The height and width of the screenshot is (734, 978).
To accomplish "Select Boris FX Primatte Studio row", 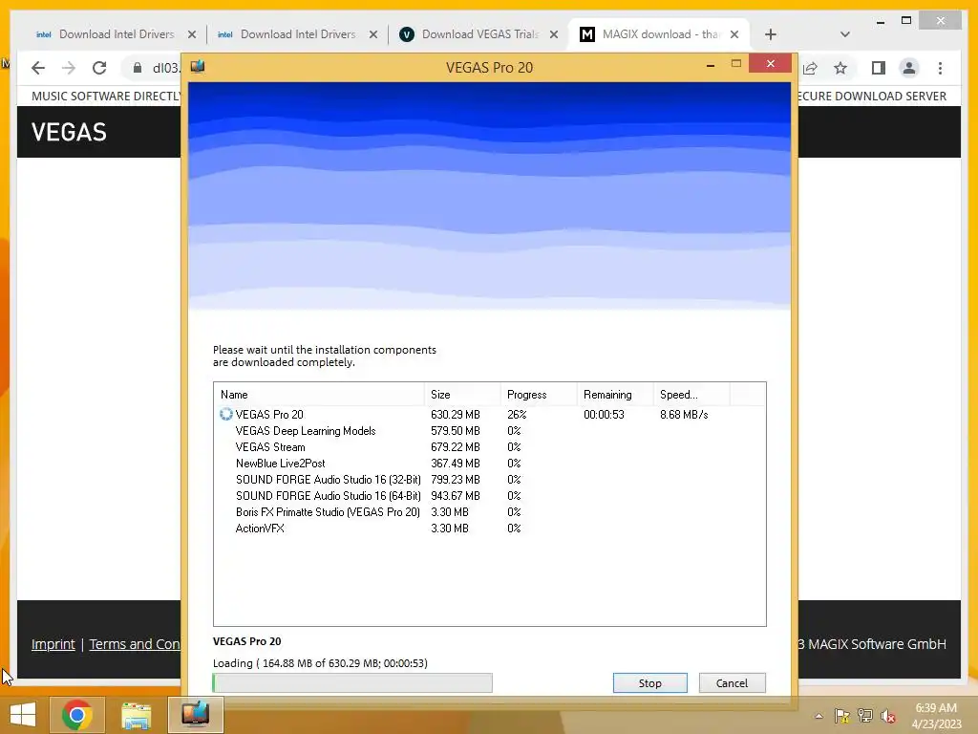I will 490,512.
